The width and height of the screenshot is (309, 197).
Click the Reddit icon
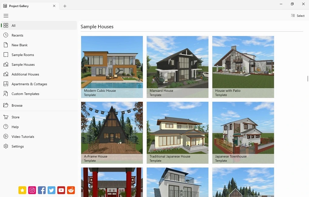coord(71,190)
